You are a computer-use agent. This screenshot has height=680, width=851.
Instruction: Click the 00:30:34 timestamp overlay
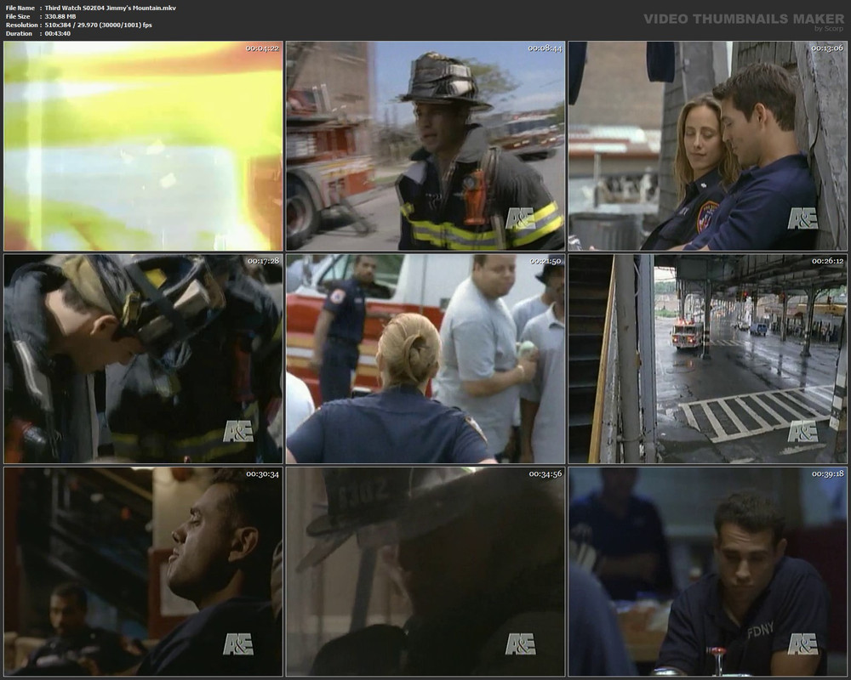[x=262, y=474]
